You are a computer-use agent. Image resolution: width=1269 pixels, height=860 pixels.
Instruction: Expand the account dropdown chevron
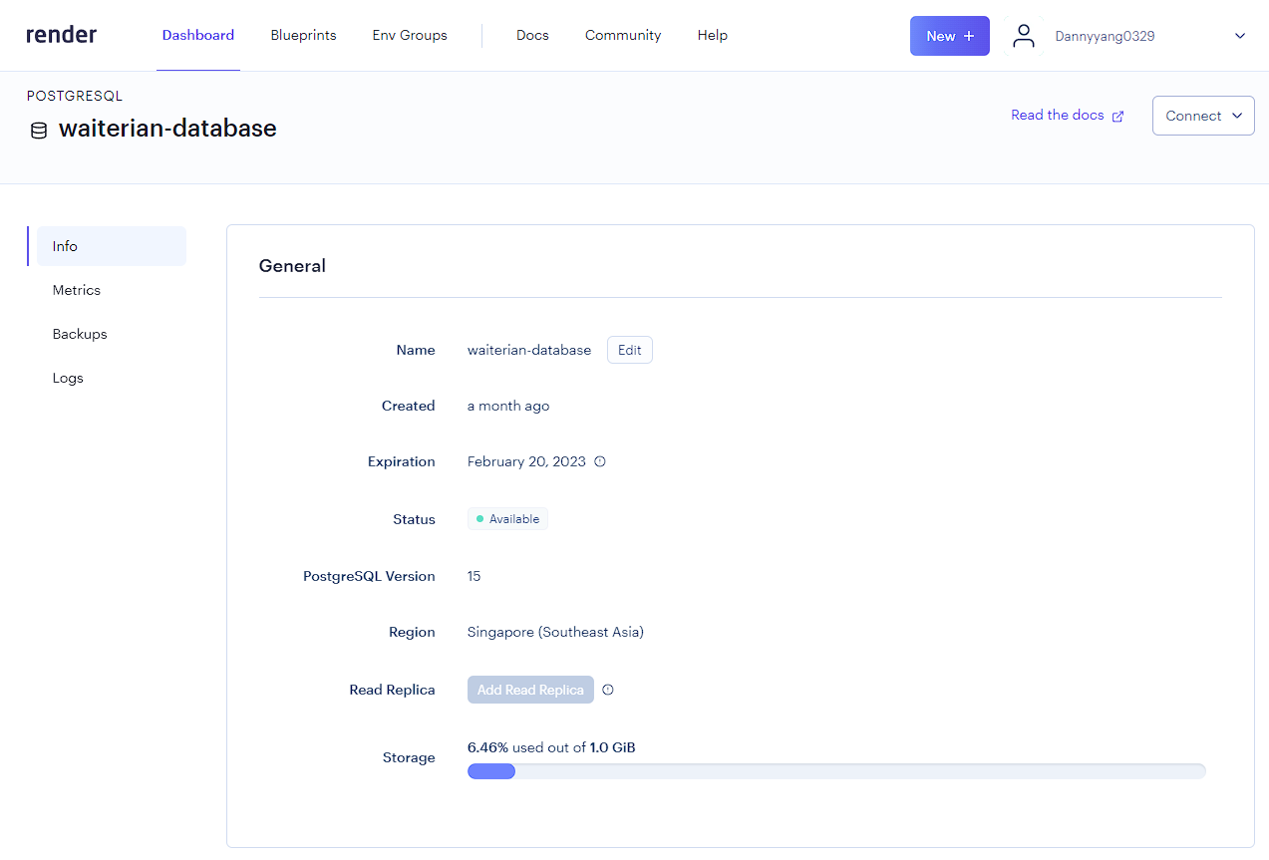1240,36
